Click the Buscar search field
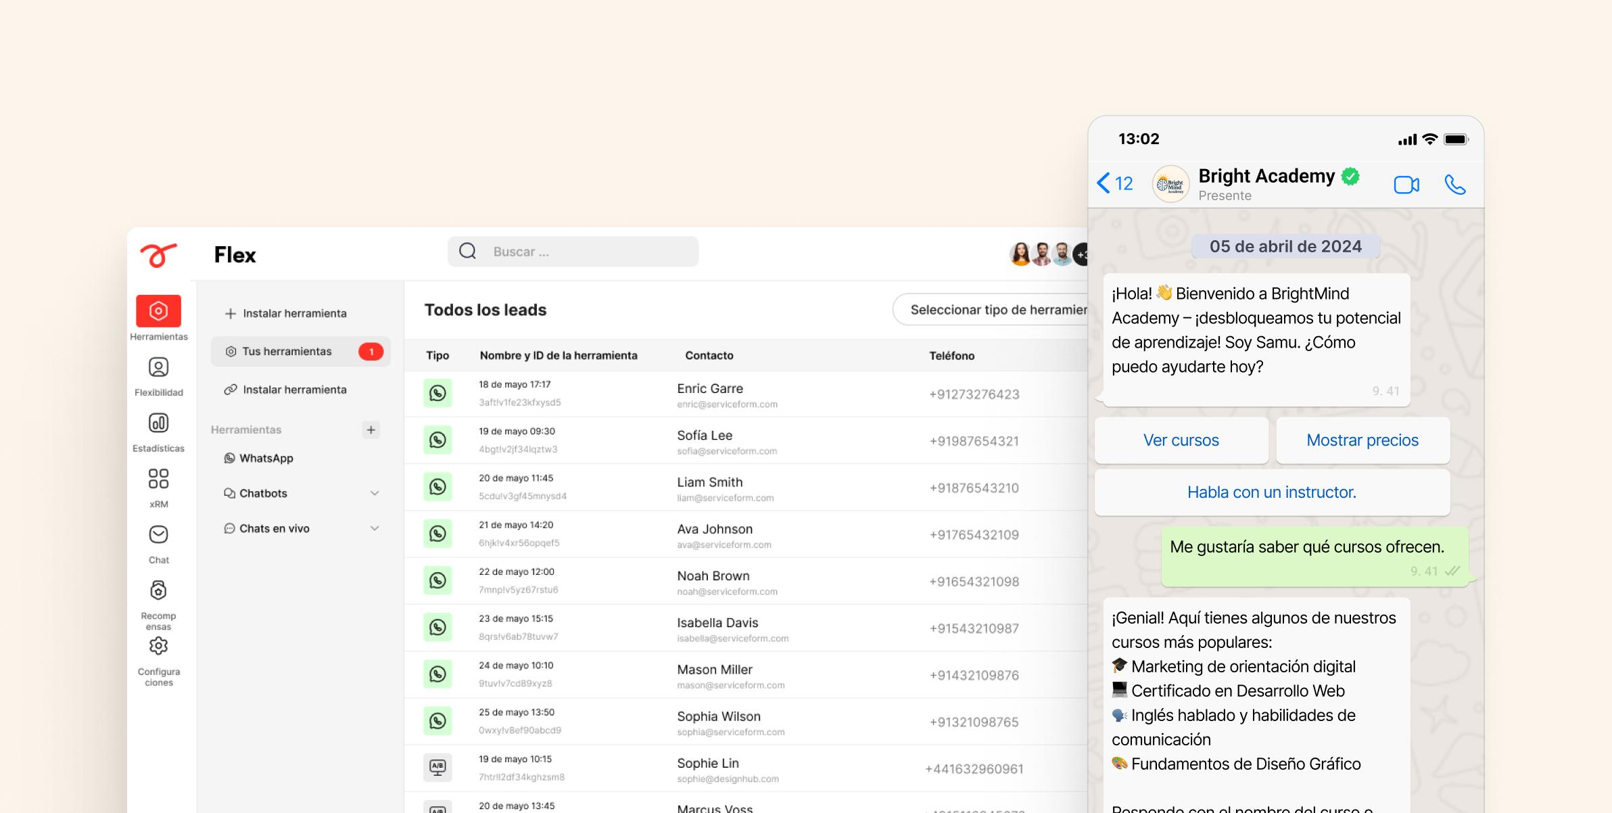Image resolution: width=1612 pixels, height=813 pixels. (573, 252)
